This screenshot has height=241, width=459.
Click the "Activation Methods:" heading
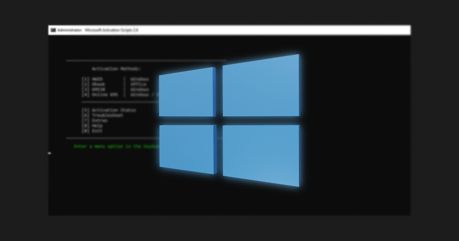pos(116,69)
